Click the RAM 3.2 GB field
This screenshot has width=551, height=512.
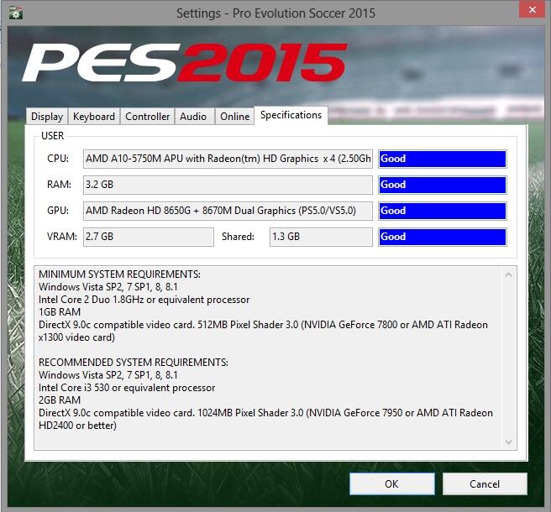tap(228, 185)
